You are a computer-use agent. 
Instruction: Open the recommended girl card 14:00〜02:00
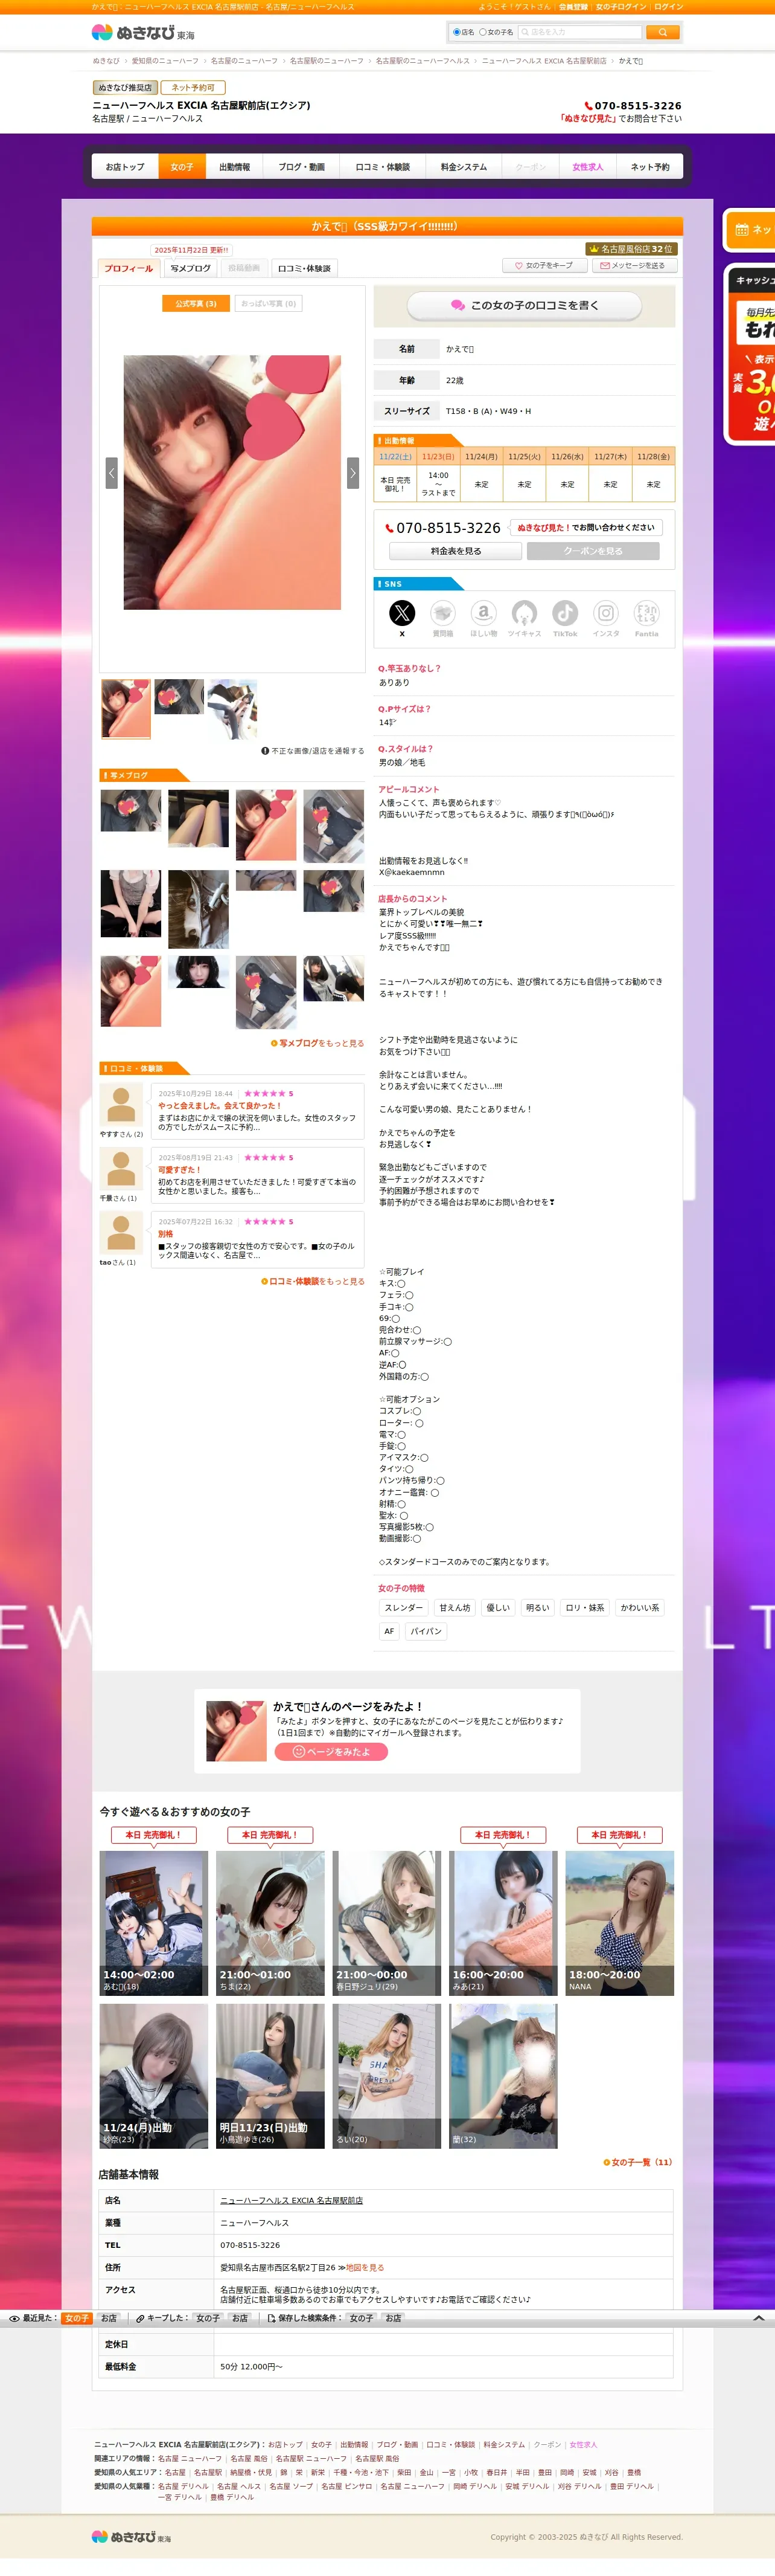tap(153, 1923)
